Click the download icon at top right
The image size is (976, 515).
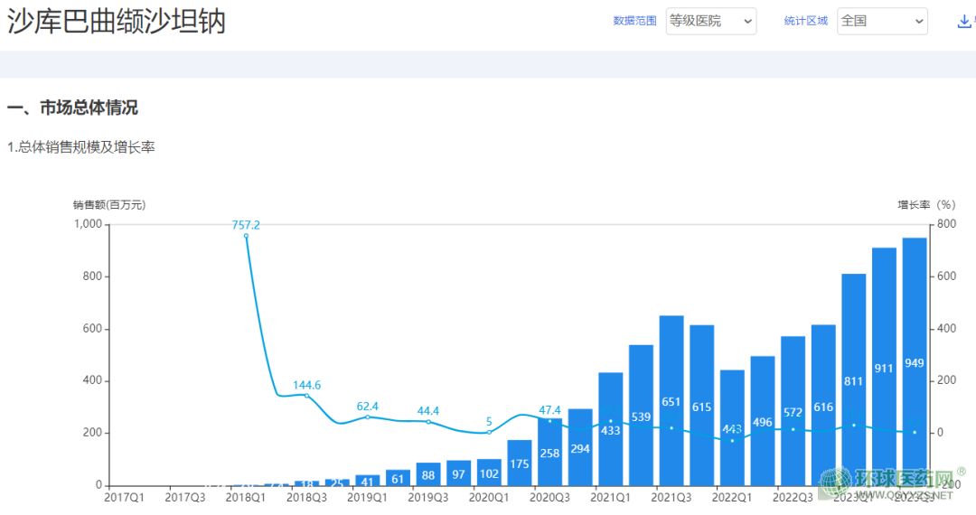(x=963, y=22)
